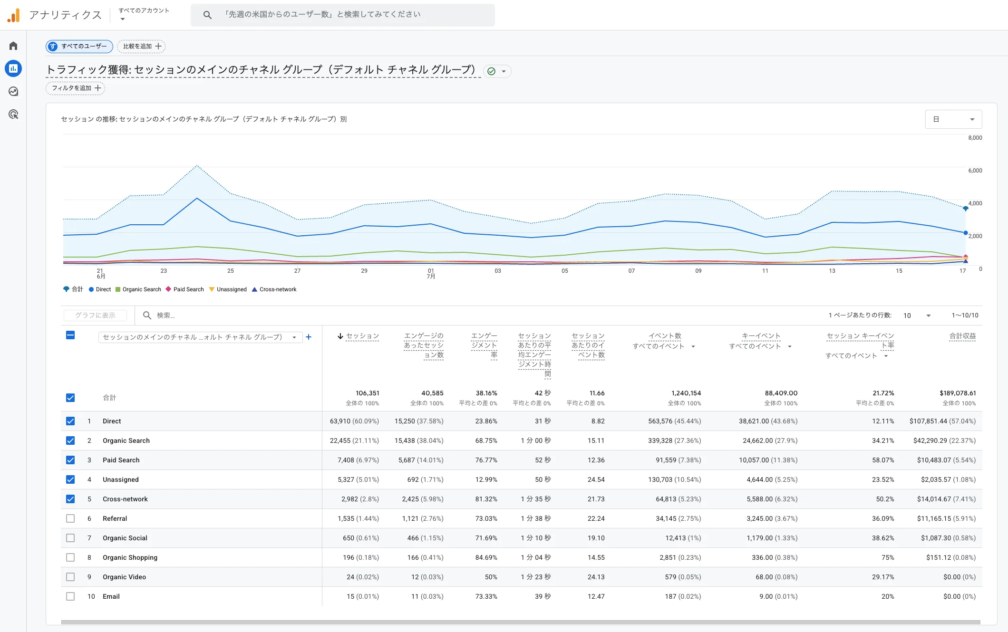This screenshot has height=632, width=1008.
Task: Toggle Direct series in chart legend
Action: (100, 289)
